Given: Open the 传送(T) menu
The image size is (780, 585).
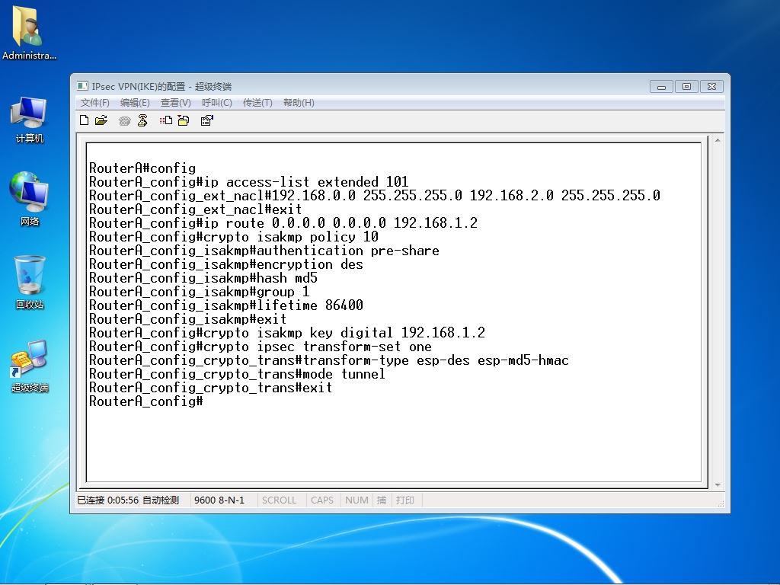Looking at the screenshot, I should pos(257,103).
